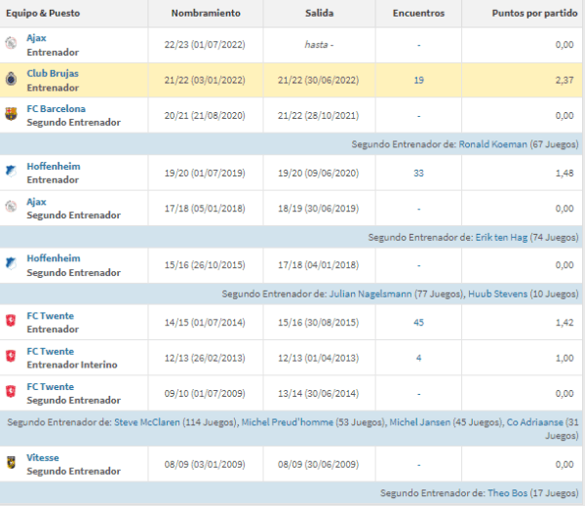Open the FC Barcelona team link
585x506 pixels.
[x=56, y=109]
